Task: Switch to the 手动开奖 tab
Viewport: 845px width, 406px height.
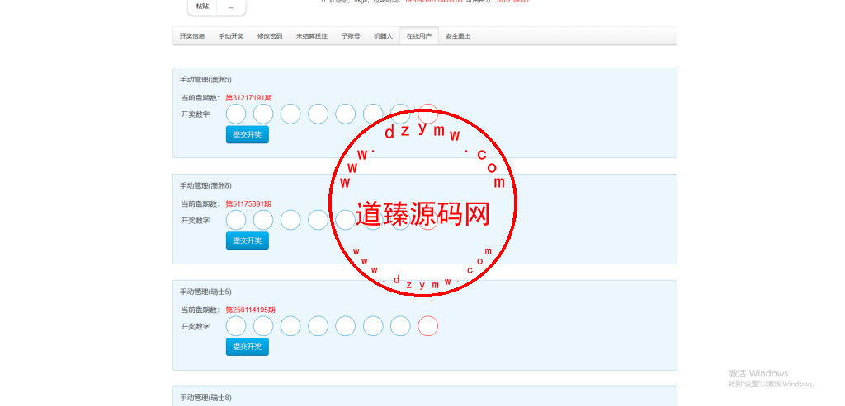Action: pyautogui.click(x=231, y=36)
